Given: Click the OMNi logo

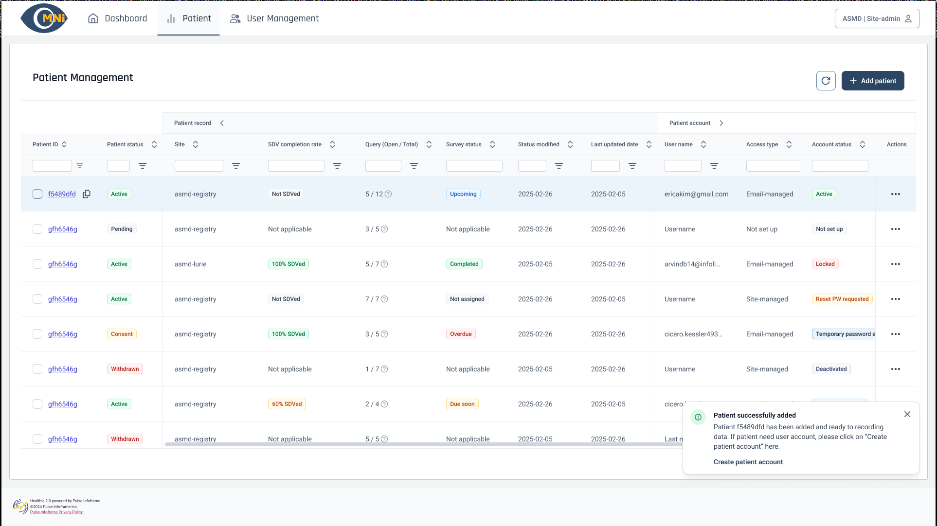Looking at the screenshot, I should pyautogui.click(x=44, y=18).
